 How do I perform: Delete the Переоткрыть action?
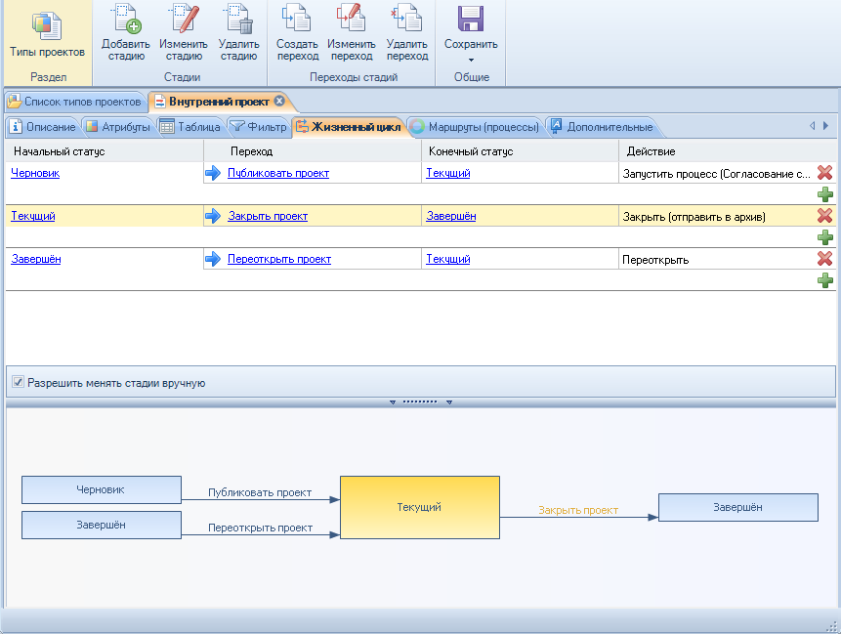tap(825, 259)
